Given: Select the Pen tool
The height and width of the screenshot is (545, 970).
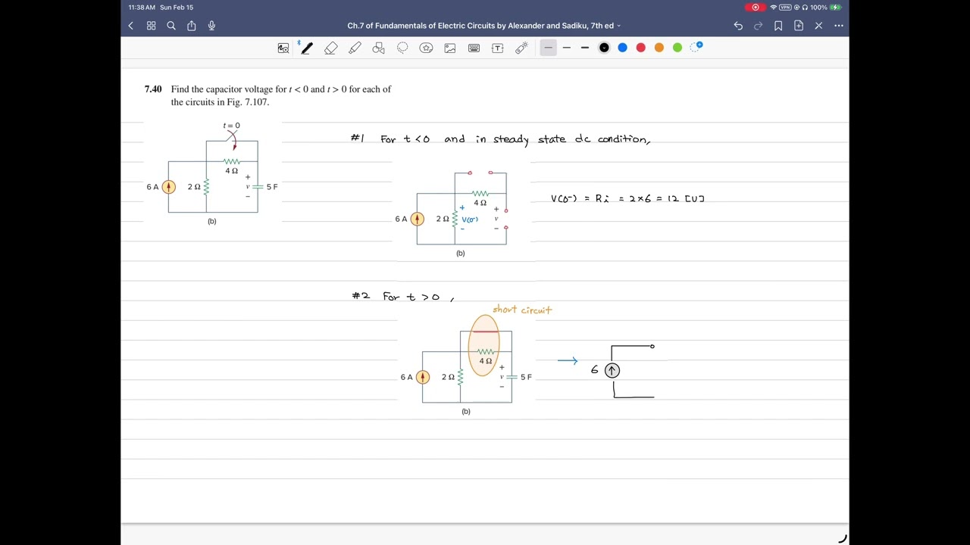Looking at the screenshot, I should tap(306, 48).
